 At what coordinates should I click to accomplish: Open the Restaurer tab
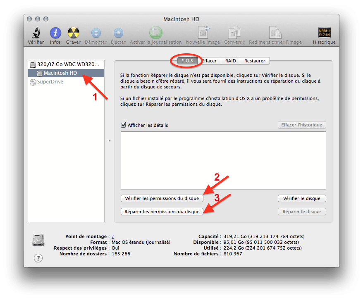[255, 61]
